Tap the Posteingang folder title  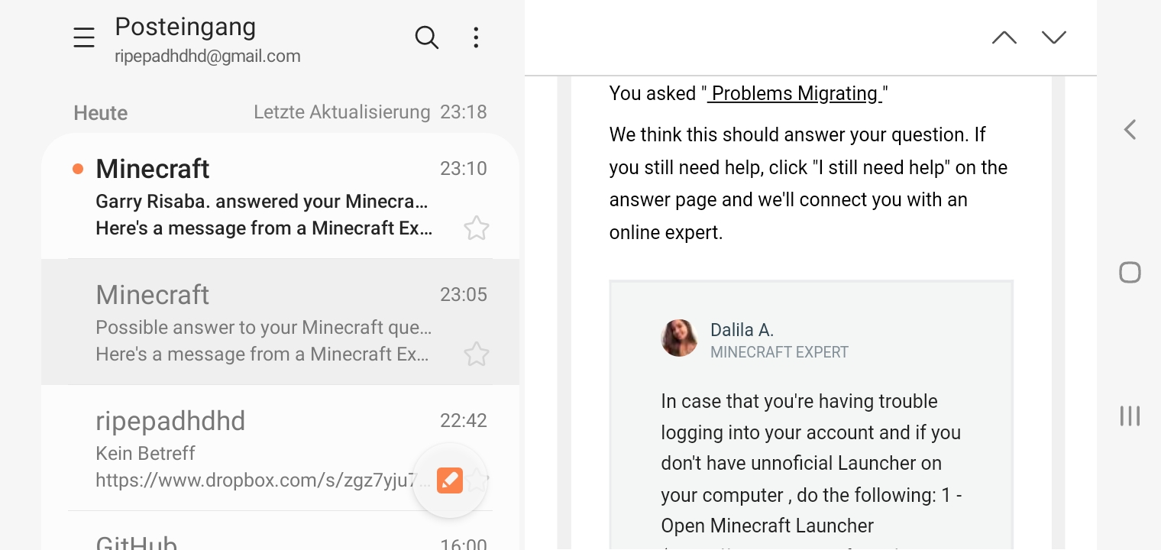186,27
